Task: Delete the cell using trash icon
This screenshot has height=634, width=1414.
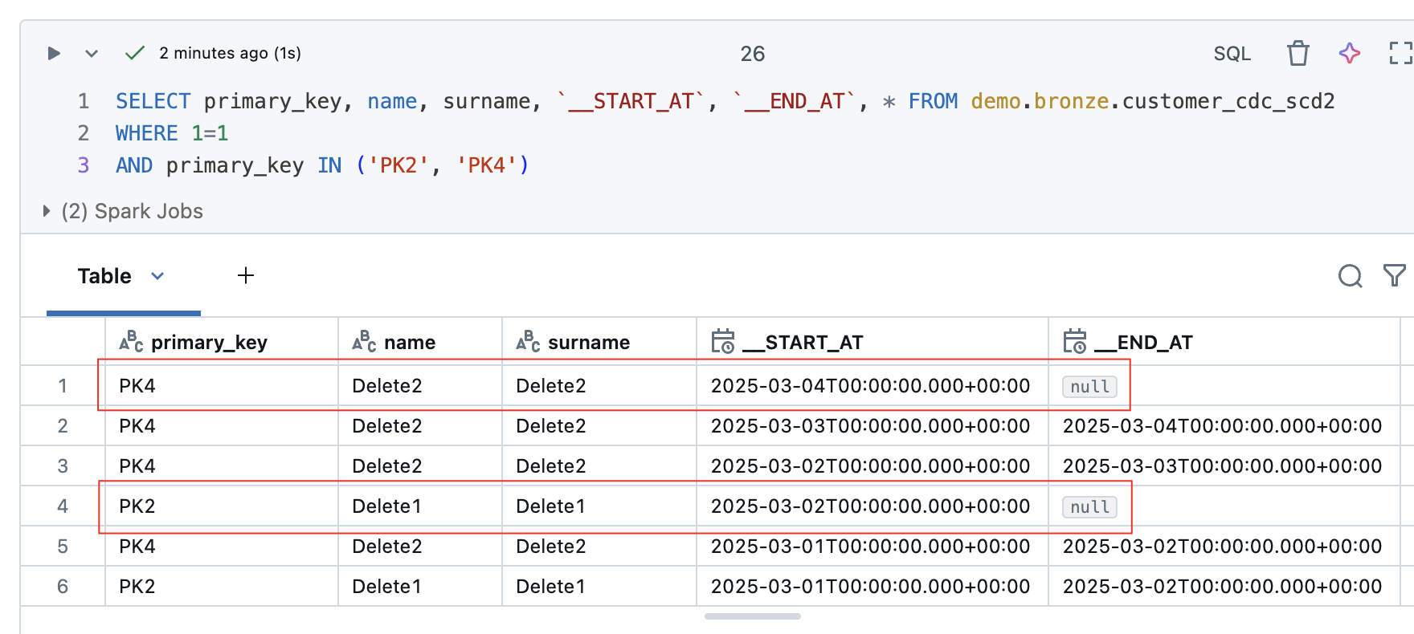Action: (1298, 54)
